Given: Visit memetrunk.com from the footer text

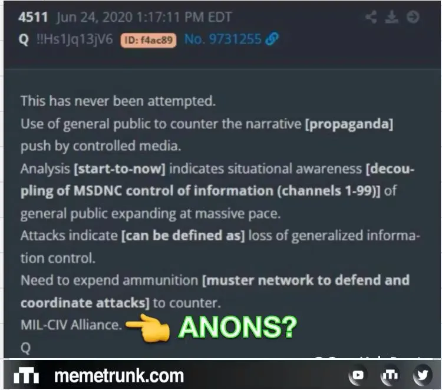Looking at the screenshot, I should click(x=119, y=376).
